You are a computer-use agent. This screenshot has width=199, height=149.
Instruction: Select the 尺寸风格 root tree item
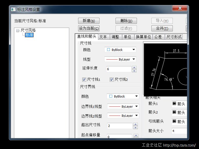[x=28, y=30]
